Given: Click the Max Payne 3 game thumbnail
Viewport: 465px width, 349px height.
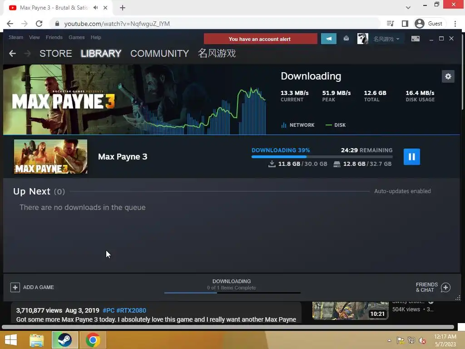Looking at the screenshot, I should (50, 156).
